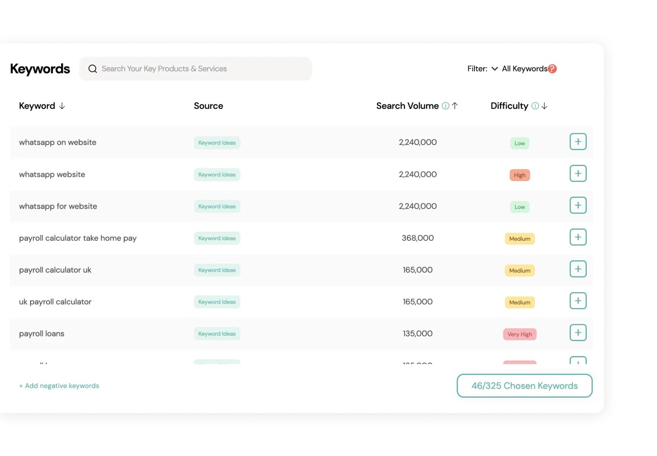The width and height of the screenshot is (657, 456).
Task: Sort by Search Volume up arrow
Action: click(x=455, y=106)
